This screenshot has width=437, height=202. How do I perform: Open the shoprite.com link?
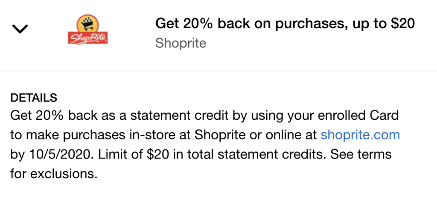tap(360, 135)
